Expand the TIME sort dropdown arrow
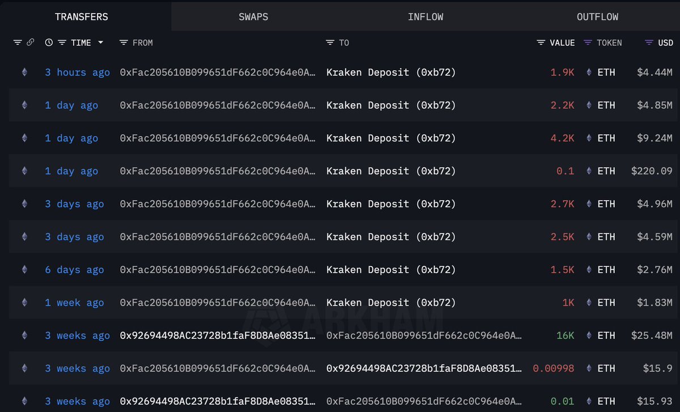Image resolution: width=680 pixels, height=412 pixels. 100,43
